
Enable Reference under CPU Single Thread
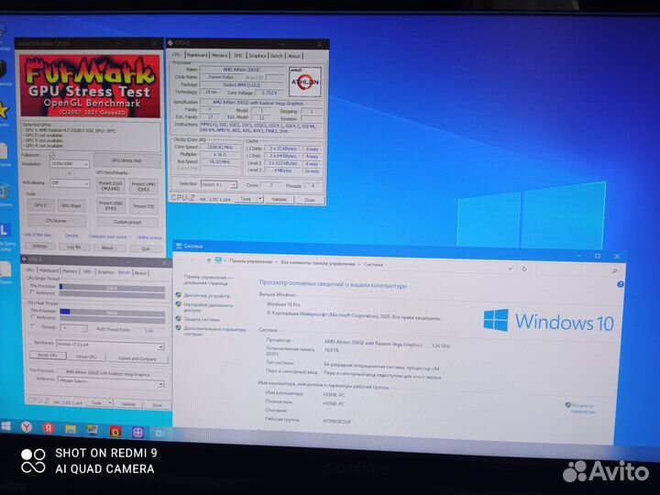pos(32,292)
